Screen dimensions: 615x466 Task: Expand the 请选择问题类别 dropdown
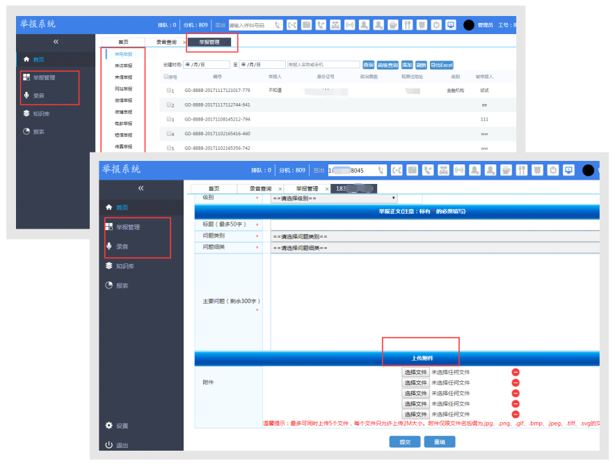coord(435,237)
